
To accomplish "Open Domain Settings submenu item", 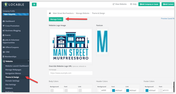I will point(12,81).
